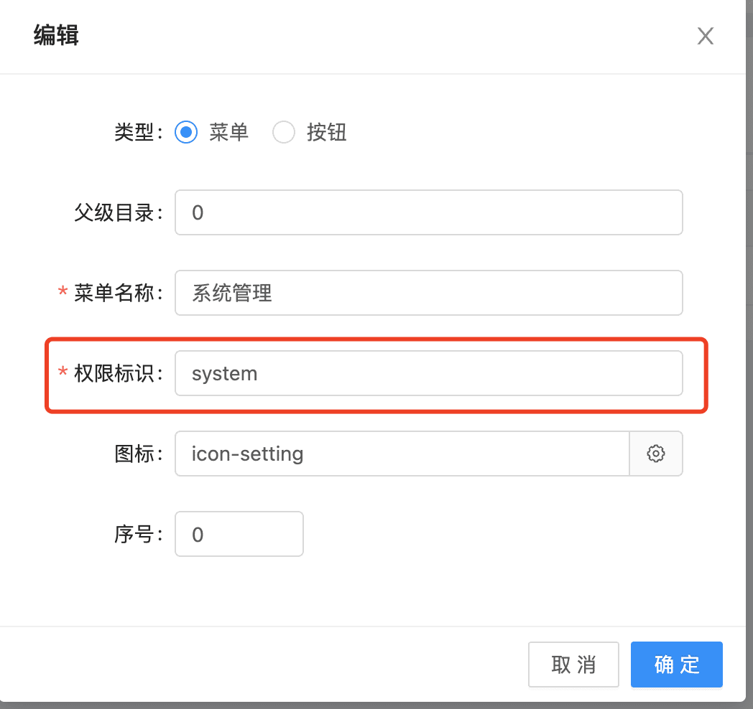Focus the 权限标识 field containing system
The image size is (753, 709).
click(429, 373)
